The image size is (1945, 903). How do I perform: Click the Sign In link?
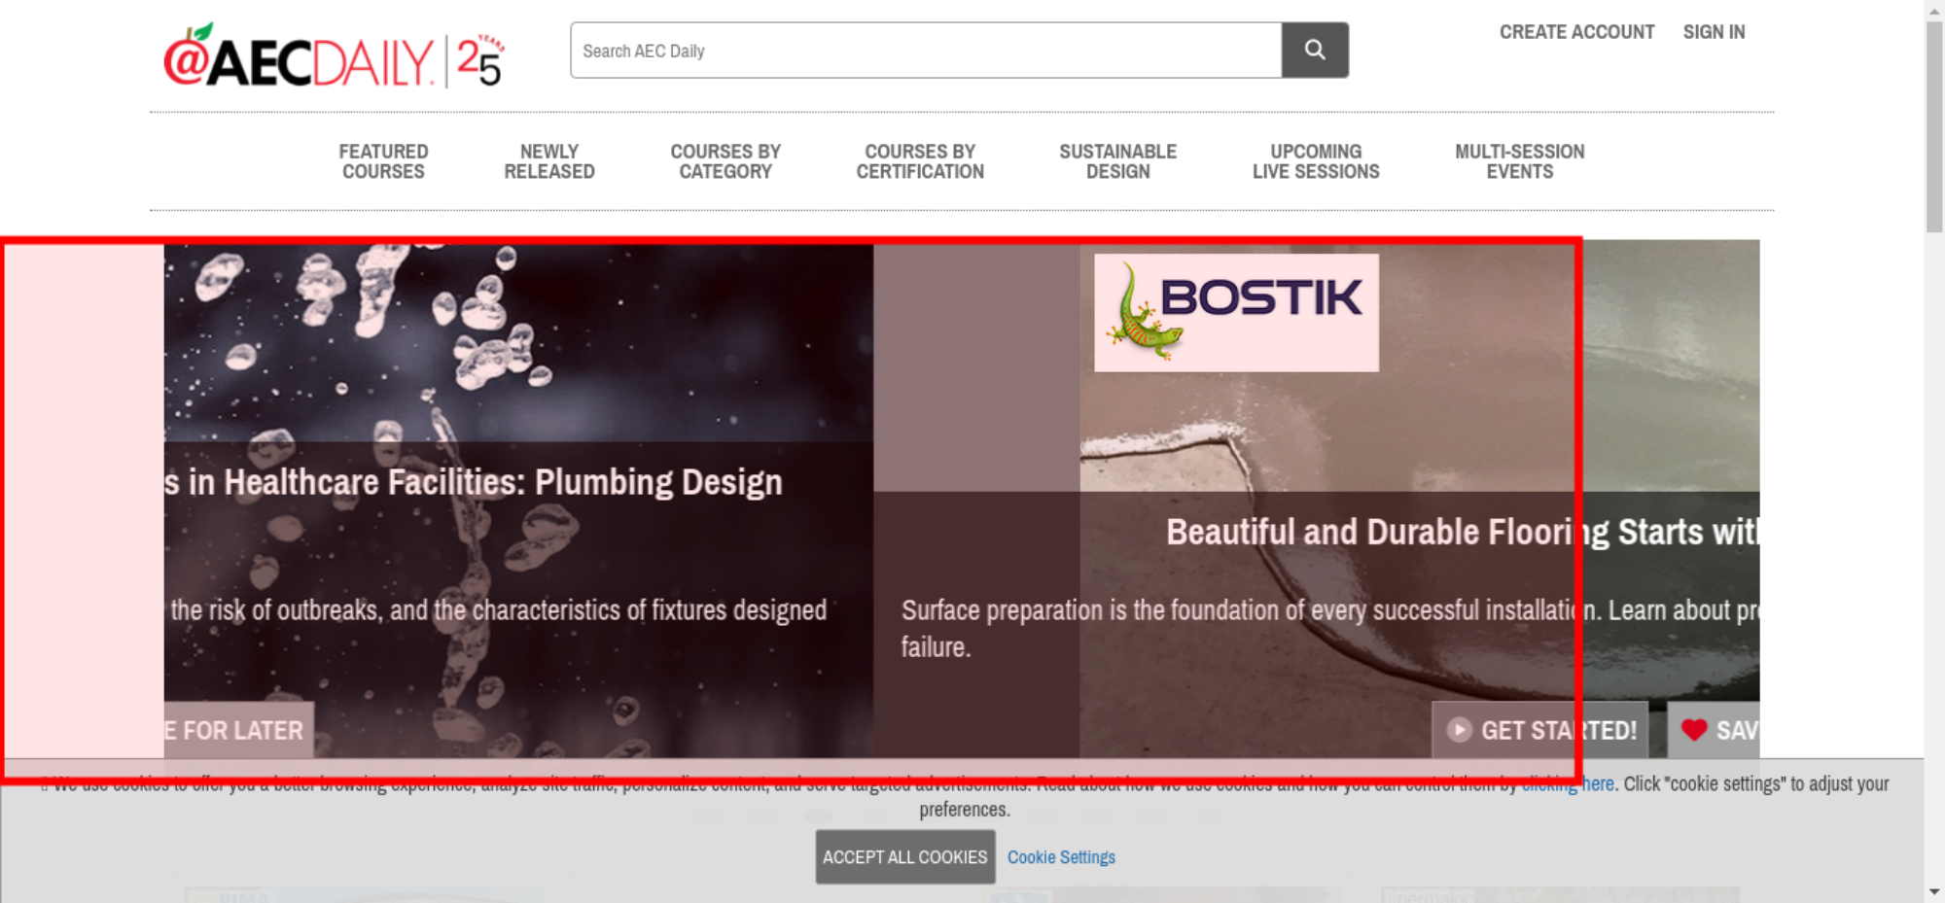[1714, 32]
